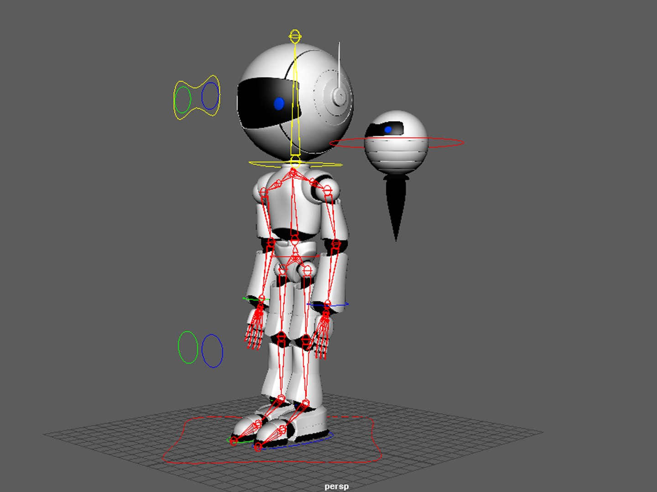Select the red elbow joint above the blue wrist control
Screen dimensions: 657x492
pyautogui.click(x=336, y=244)
